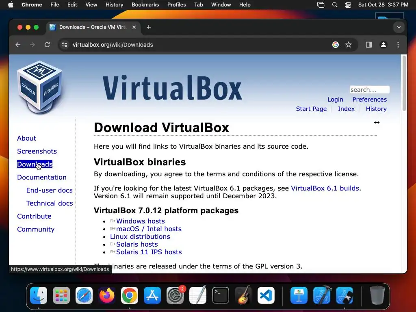Launch Safari from the dock
Screen dimensions: 416x312
pyautogui.click(x=84, y=295)
